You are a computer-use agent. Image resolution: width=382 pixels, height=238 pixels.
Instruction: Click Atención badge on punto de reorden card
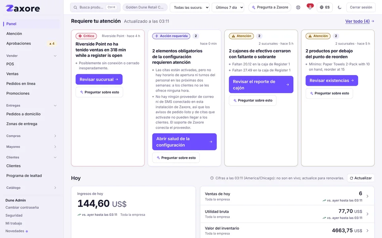[x=318, y=36]
